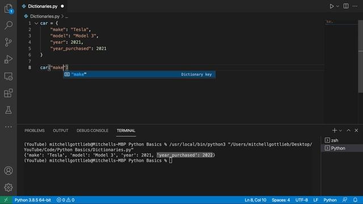The height and width of the screenshot is (204, 363).
Task: Open editor More Actions menu
Action: pyautogui.click(x=355, y=6)
